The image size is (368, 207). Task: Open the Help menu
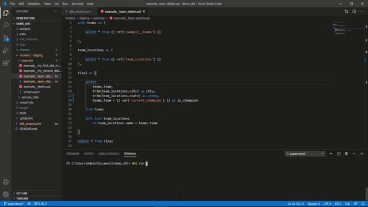(90, 4)
